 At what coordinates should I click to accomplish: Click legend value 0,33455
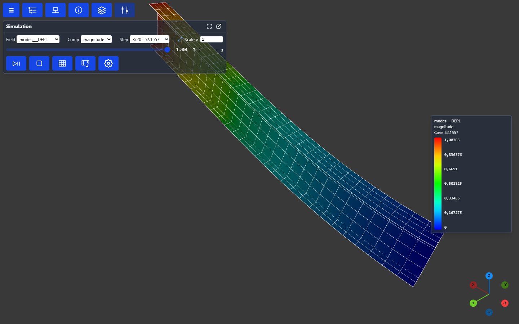click(x=452, y=198)
